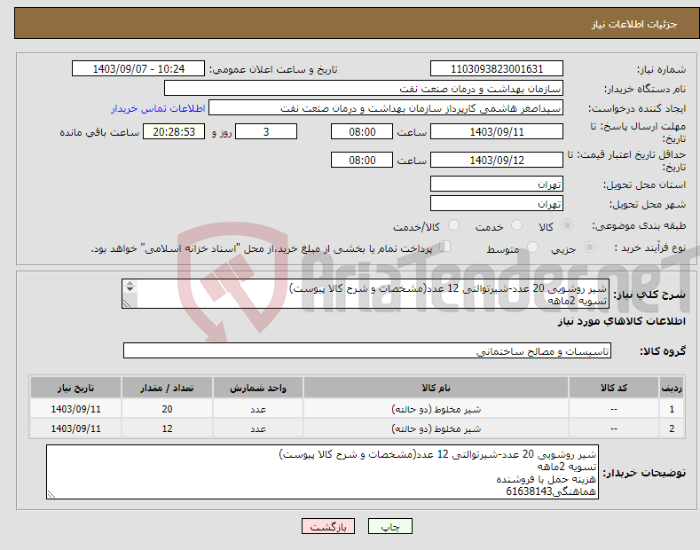
Task: Click row 2 item name شیر مخلوط (دو حالته)
Action: point(436,428)
